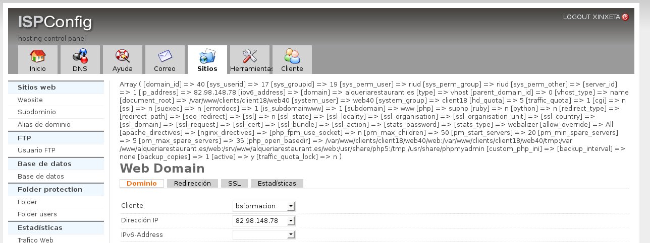Click the Subdominio sidebar link
Viewport: 650px width, 243px height.
click(37, 112)
